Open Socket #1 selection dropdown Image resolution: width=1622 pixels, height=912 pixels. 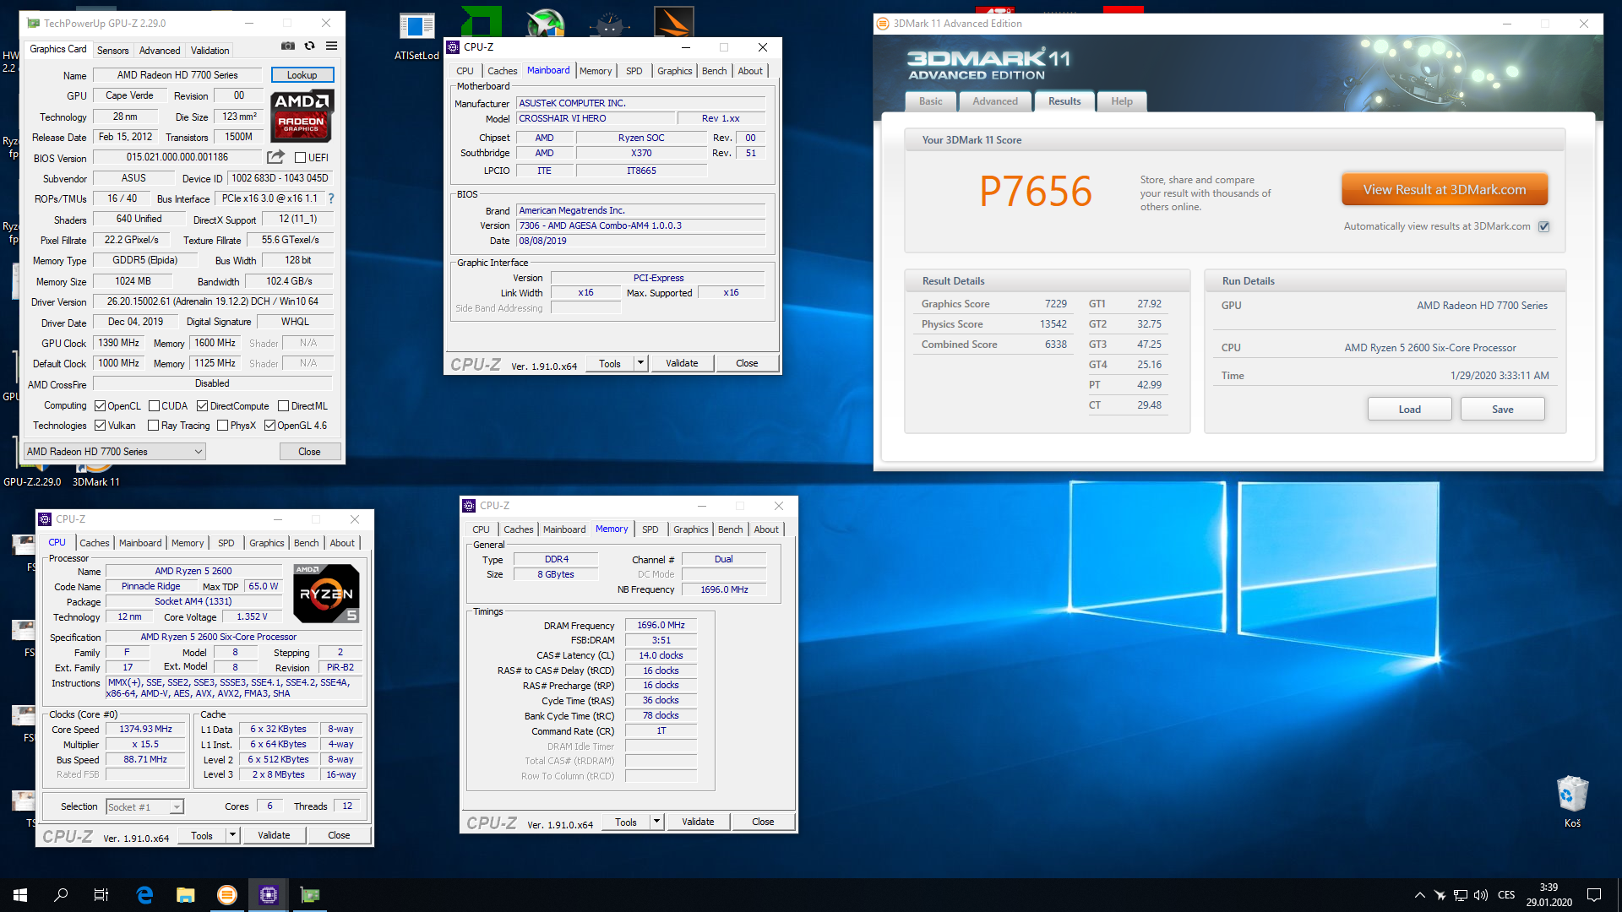144,806
